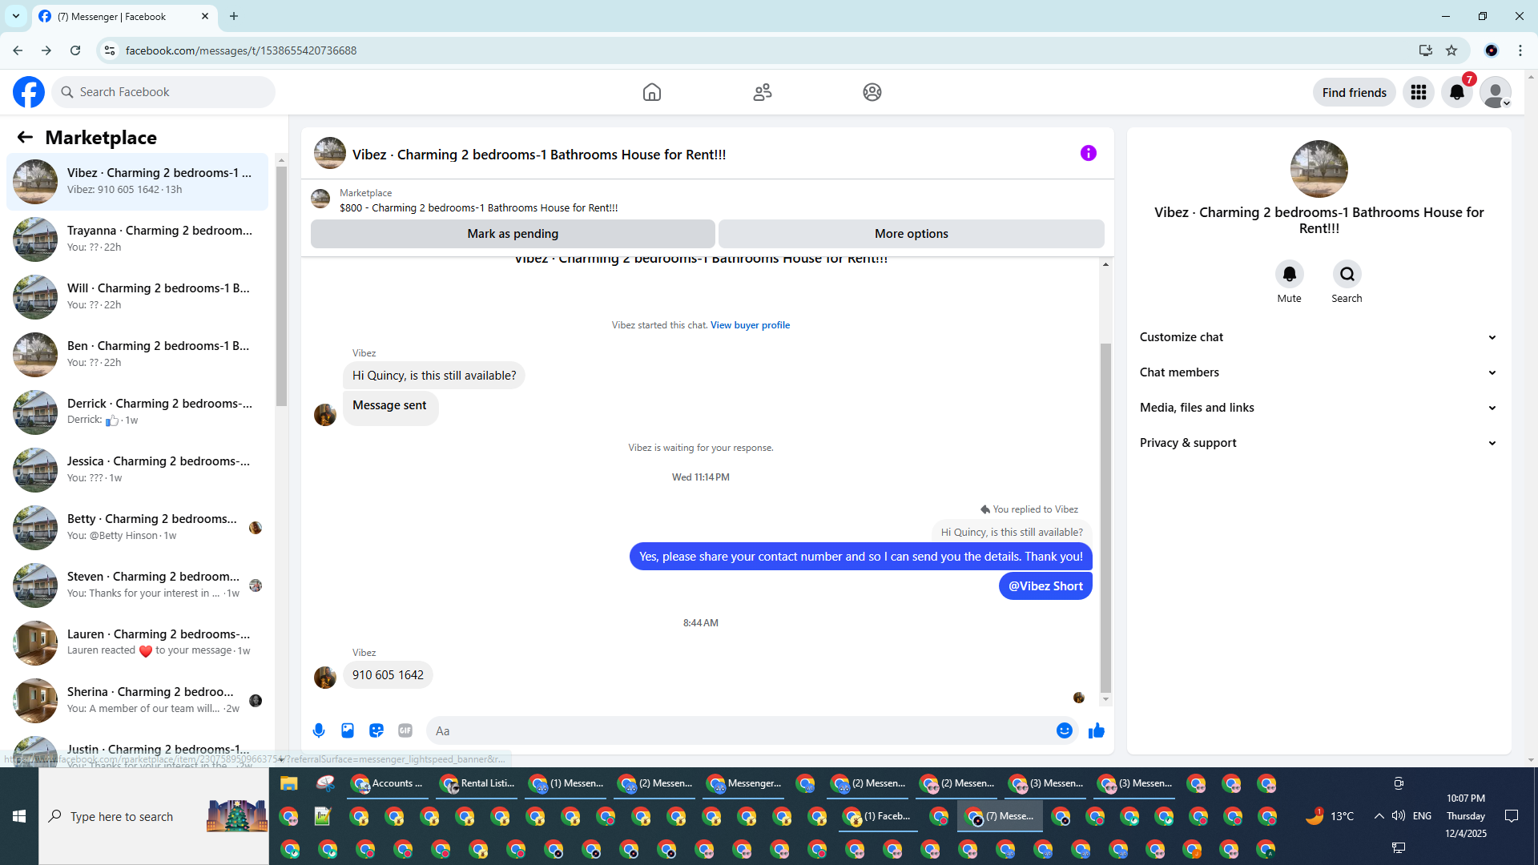Click Mark as pending button

(513, 234)
